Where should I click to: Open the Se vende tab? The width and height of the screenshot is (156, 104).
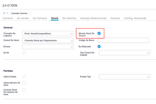pos(23,18)
